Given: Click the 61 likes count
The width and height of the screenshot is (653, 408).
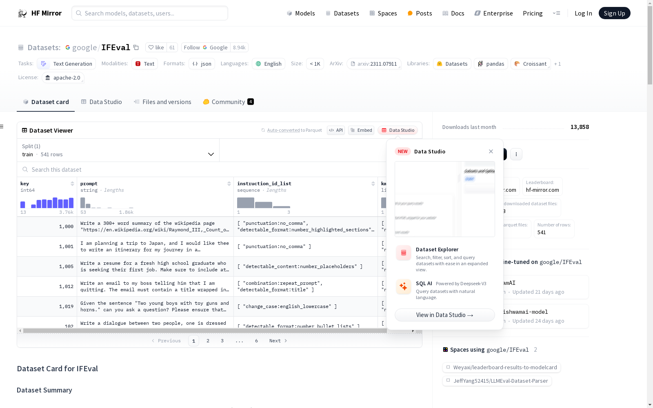Looking at the screenshot, I should (172, 47).
